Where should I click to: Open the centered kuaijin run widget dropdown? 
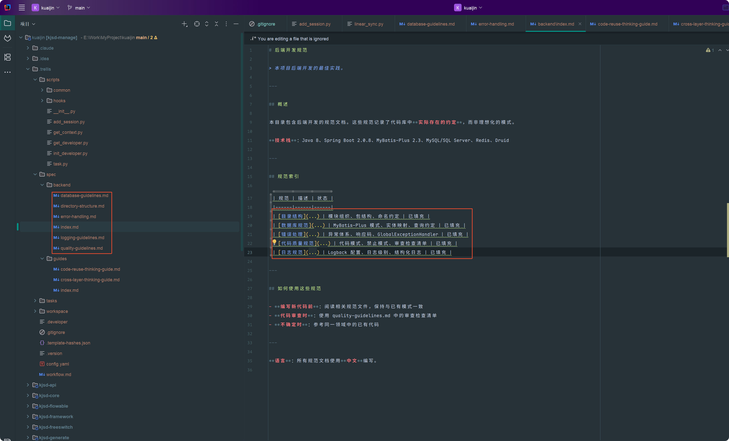click(468, 8)
